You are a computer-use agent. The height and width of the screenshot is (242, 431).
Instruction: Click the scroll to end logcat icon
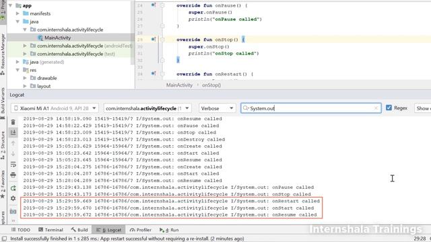tap(13, 132)
